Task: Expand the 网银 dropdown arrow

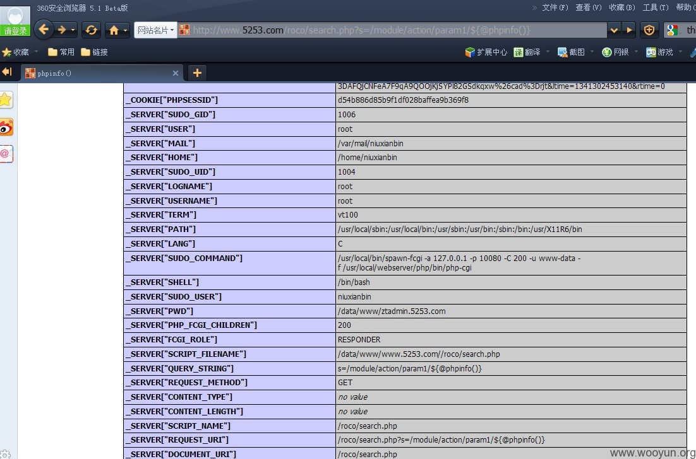Action: tap(636, 52)
